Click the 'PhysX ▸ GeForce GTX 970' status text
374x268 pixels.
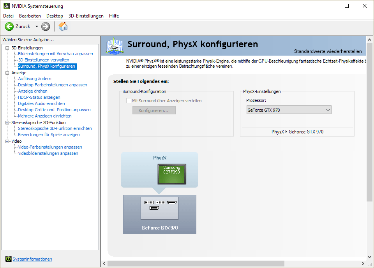click(x=297, y=132)
